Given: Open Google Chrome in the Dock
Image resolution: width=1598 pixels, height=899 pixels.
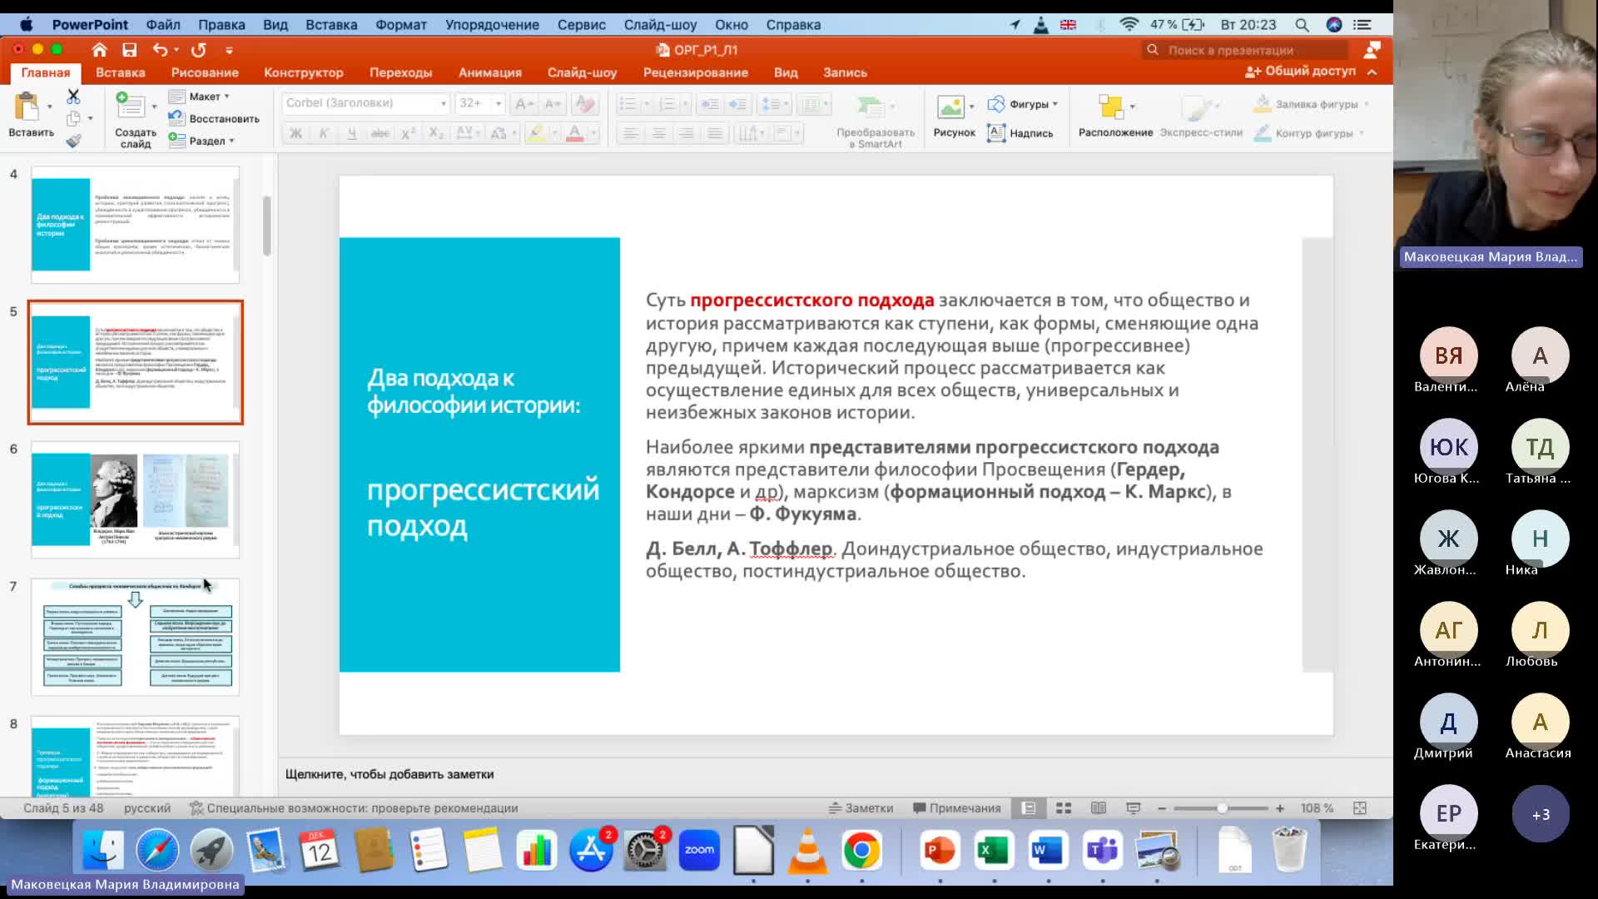Looking at the screenshot, I should (x=861, y=850).
